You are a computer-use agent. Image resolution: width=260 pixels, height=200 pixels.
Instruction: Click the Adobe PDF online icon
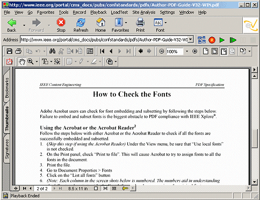tap(9, 62)
